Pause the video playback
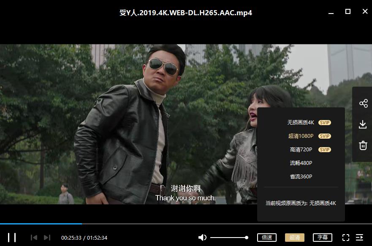 (12, 238)
